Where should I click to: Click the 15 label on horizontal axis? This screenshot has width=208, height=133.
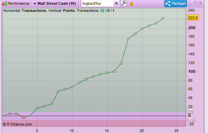[107, 131]
